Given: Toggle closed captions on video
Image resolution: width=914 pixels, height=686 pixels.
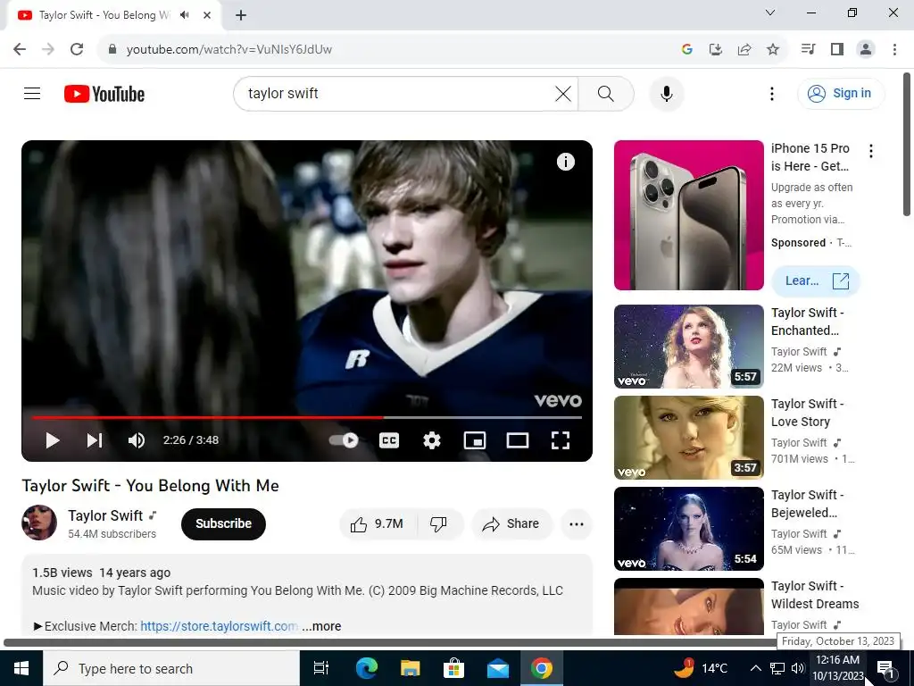Looking at the screenshot, I should point(389,440).
